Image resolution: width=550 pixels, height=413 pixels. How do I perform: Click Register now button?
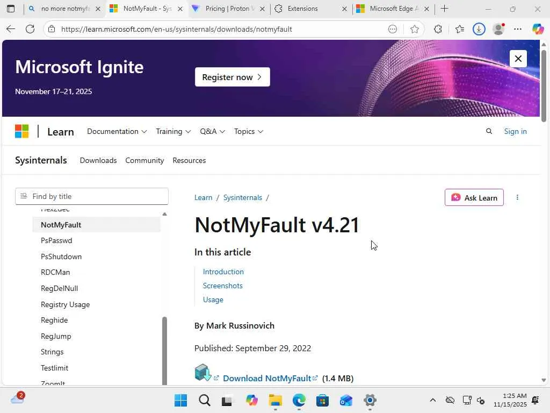233,77
